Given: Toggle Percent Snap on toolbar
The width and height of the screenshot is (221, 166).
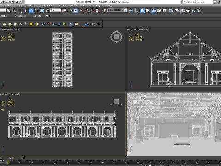Looking at the screenshot, I should pos(93,11).
